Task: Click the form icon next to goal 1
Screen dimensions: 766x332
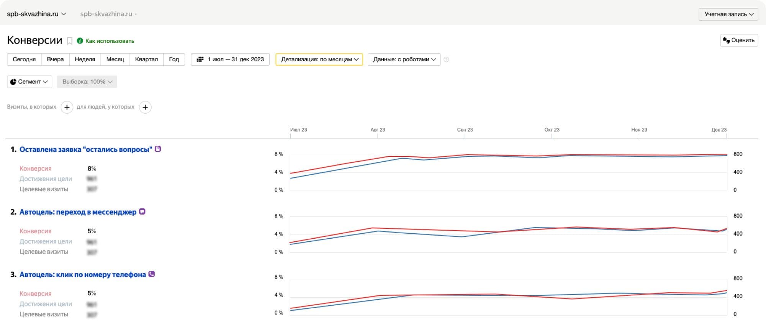Action: point(158,149)
